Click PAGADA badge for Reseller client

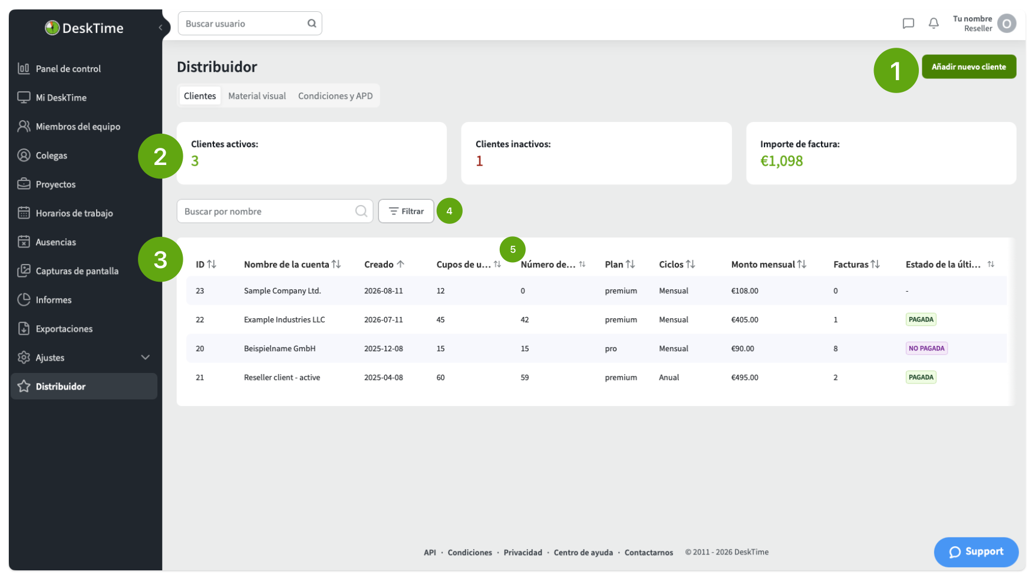pos(921,377)
